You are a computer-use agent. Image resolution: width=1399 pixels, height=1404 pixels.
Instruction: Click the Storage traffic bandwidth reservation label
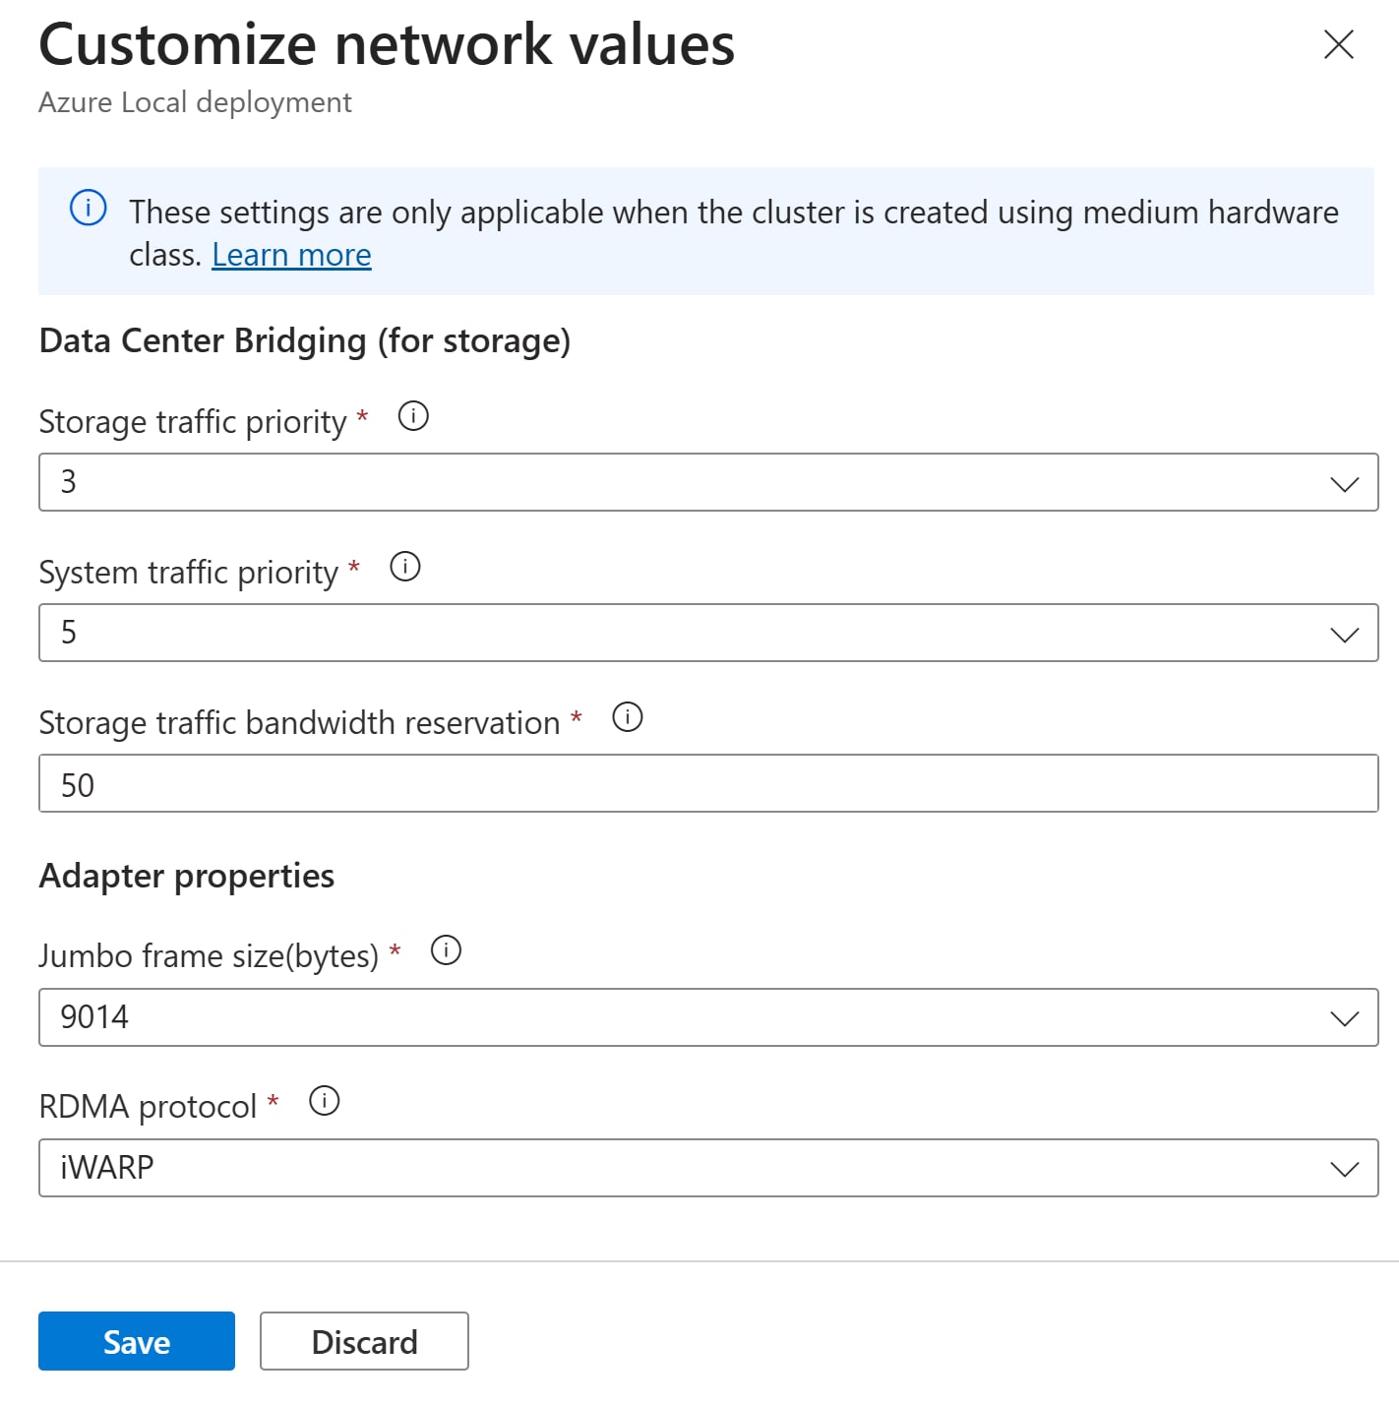(x=299, y=723)
